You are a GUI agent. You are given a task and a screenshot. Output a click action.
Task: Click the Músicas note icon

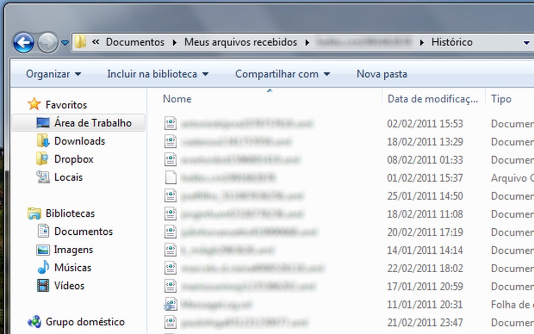tap(43, 267)
